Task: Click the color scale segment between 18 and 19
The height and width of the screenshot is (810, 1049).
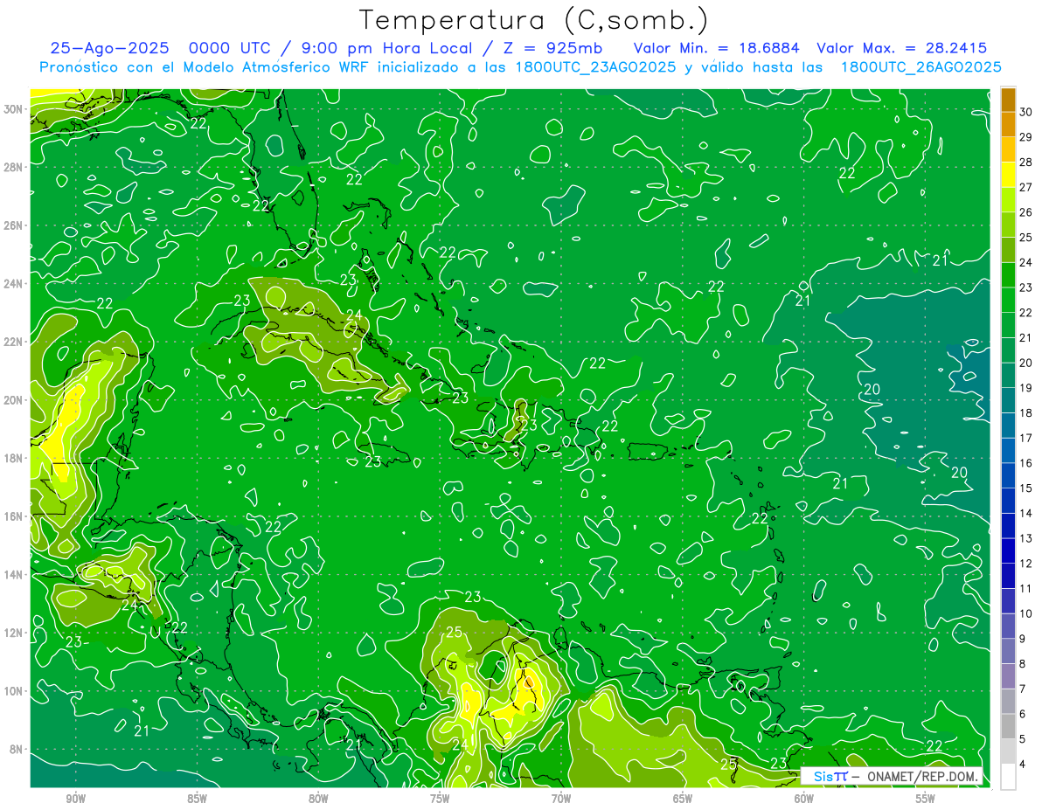Action: click(1008, 400)
